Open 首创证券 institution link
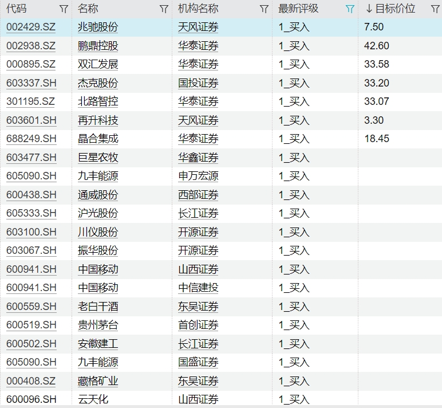Screen dimensions: 442x408 pos(198,325)
